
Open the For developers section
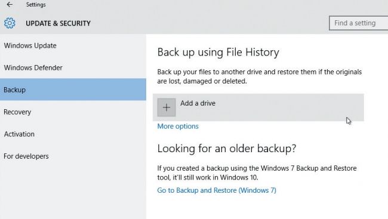coord(73,156)
